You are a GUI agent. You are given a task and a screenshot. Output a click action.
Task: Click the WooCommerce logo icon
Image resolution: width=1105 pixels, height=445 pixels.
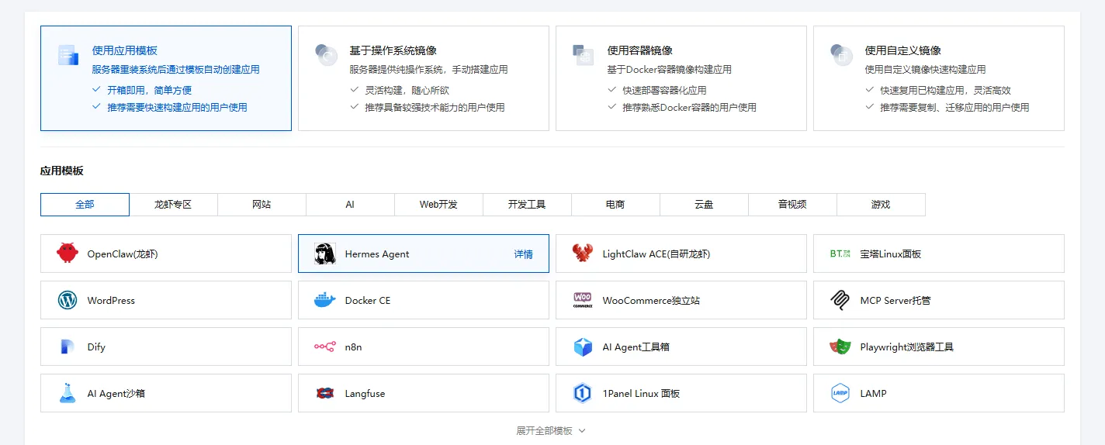[583, 300]
